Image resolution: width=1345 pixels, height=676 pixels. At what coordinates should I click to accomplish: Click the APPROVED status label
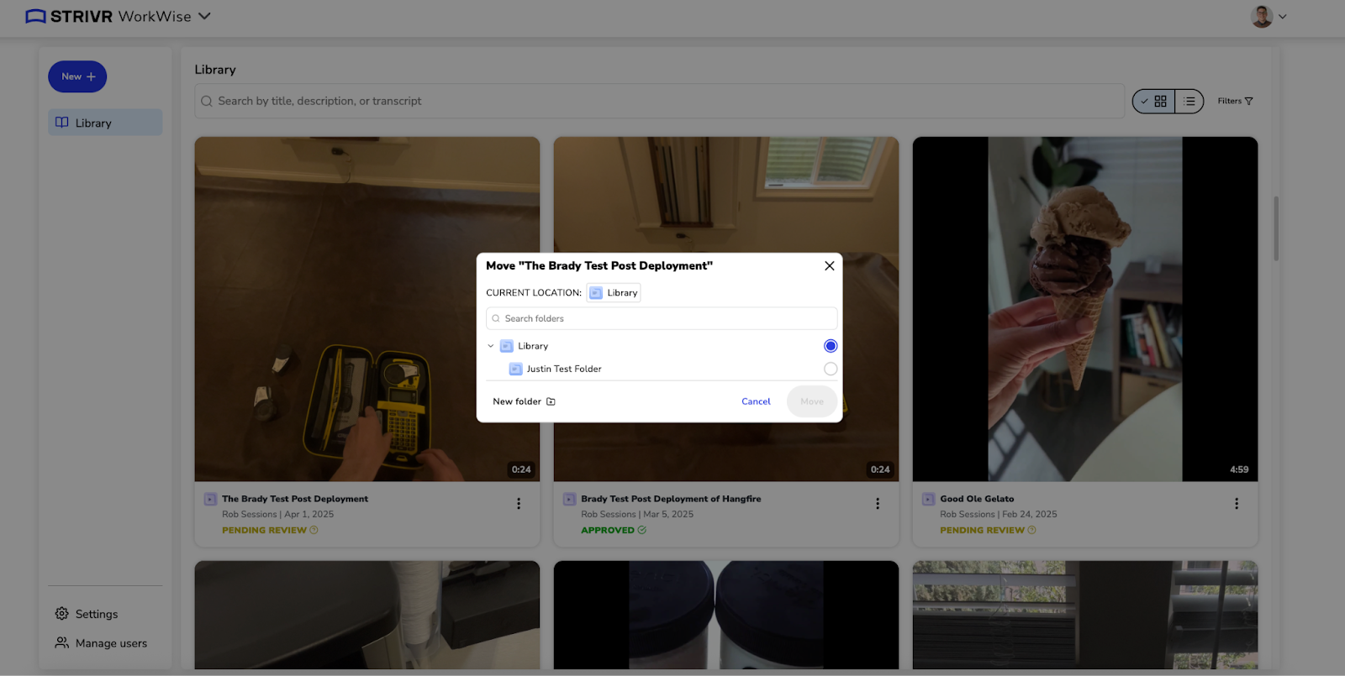pos(614,530)
